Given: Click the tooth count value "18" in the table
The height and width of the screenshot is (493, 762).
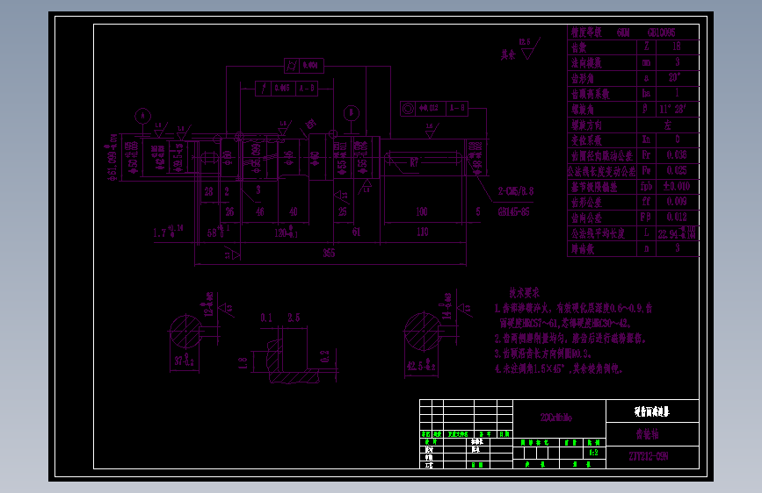Looking at the screenshot, I should coord(677,46).
